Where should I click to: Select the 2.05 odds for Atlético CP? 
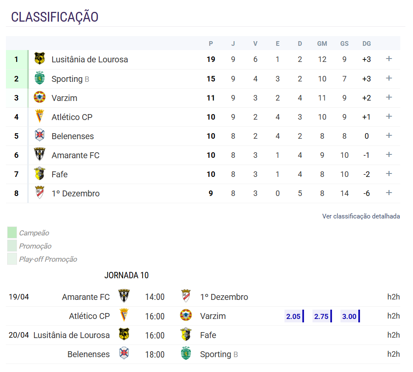click(x=294, y=316)
